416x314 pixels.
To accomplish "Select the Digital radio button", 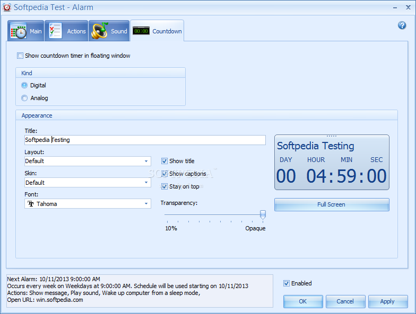I will (24, 85).
